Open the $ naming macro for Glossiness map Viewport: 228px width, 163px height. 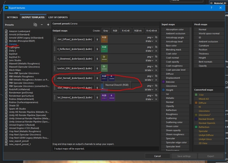click(97, 59)
